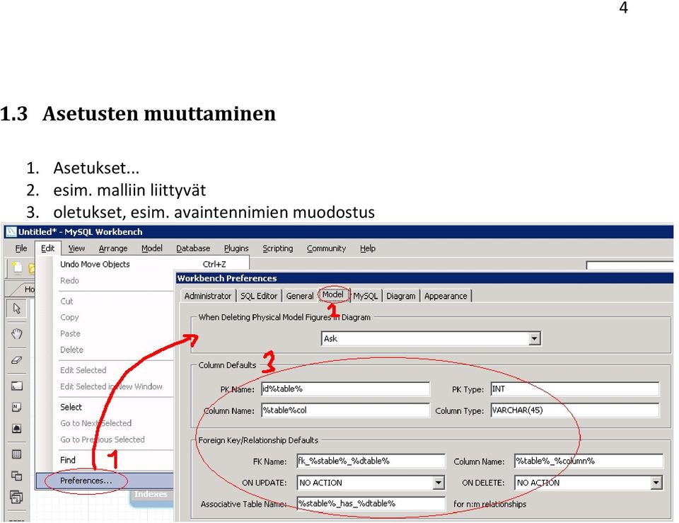
Task: Click the PK Type field
Action: [575, 389]
